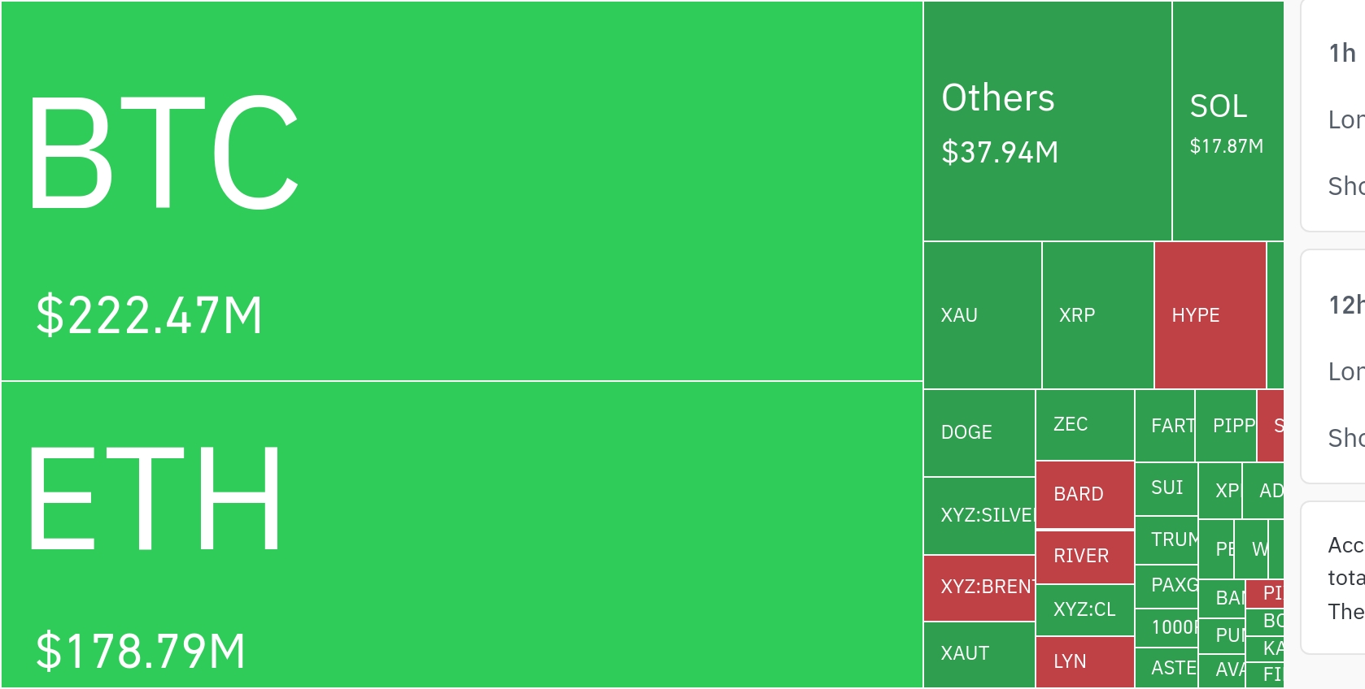Select the XYZ:CL tile
1365x689 pixels.
pyautogui.click(x=1084, y=609)
